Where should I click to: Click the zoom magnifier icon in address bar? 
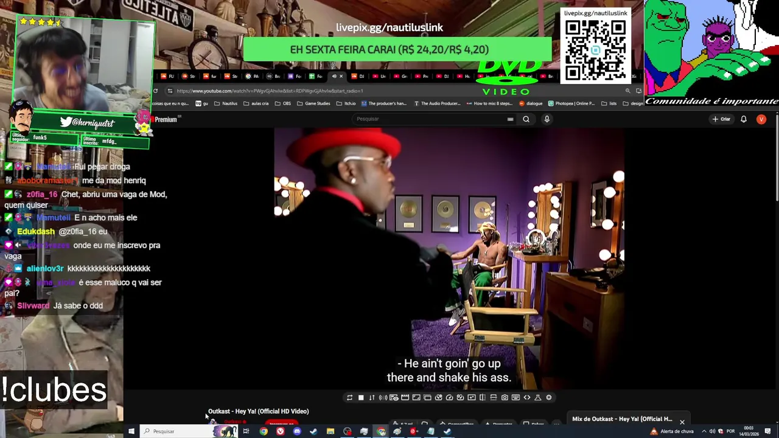coord(627,91)
